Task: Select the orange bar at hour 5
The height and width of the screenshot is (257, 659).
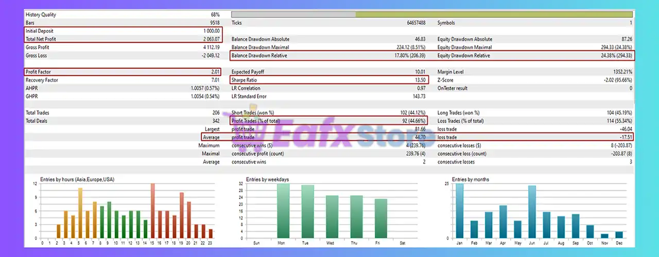Action: (x=80, y=213)
